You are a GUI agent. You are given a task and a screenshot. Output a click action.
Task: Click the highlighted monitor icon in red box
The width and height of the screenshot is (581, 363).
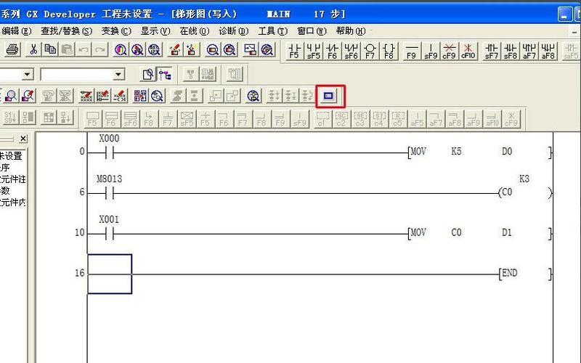pos(330,96)
